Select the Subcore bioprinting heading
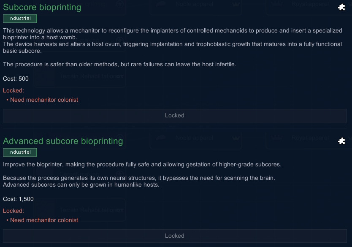352x247 pixels. click(42, 7)
